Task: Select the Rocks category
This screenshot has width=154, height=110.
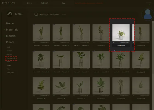Action: click(9, 65)
